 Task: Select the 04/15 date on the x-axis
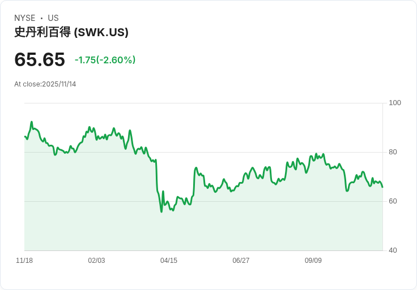pos(169,261)
